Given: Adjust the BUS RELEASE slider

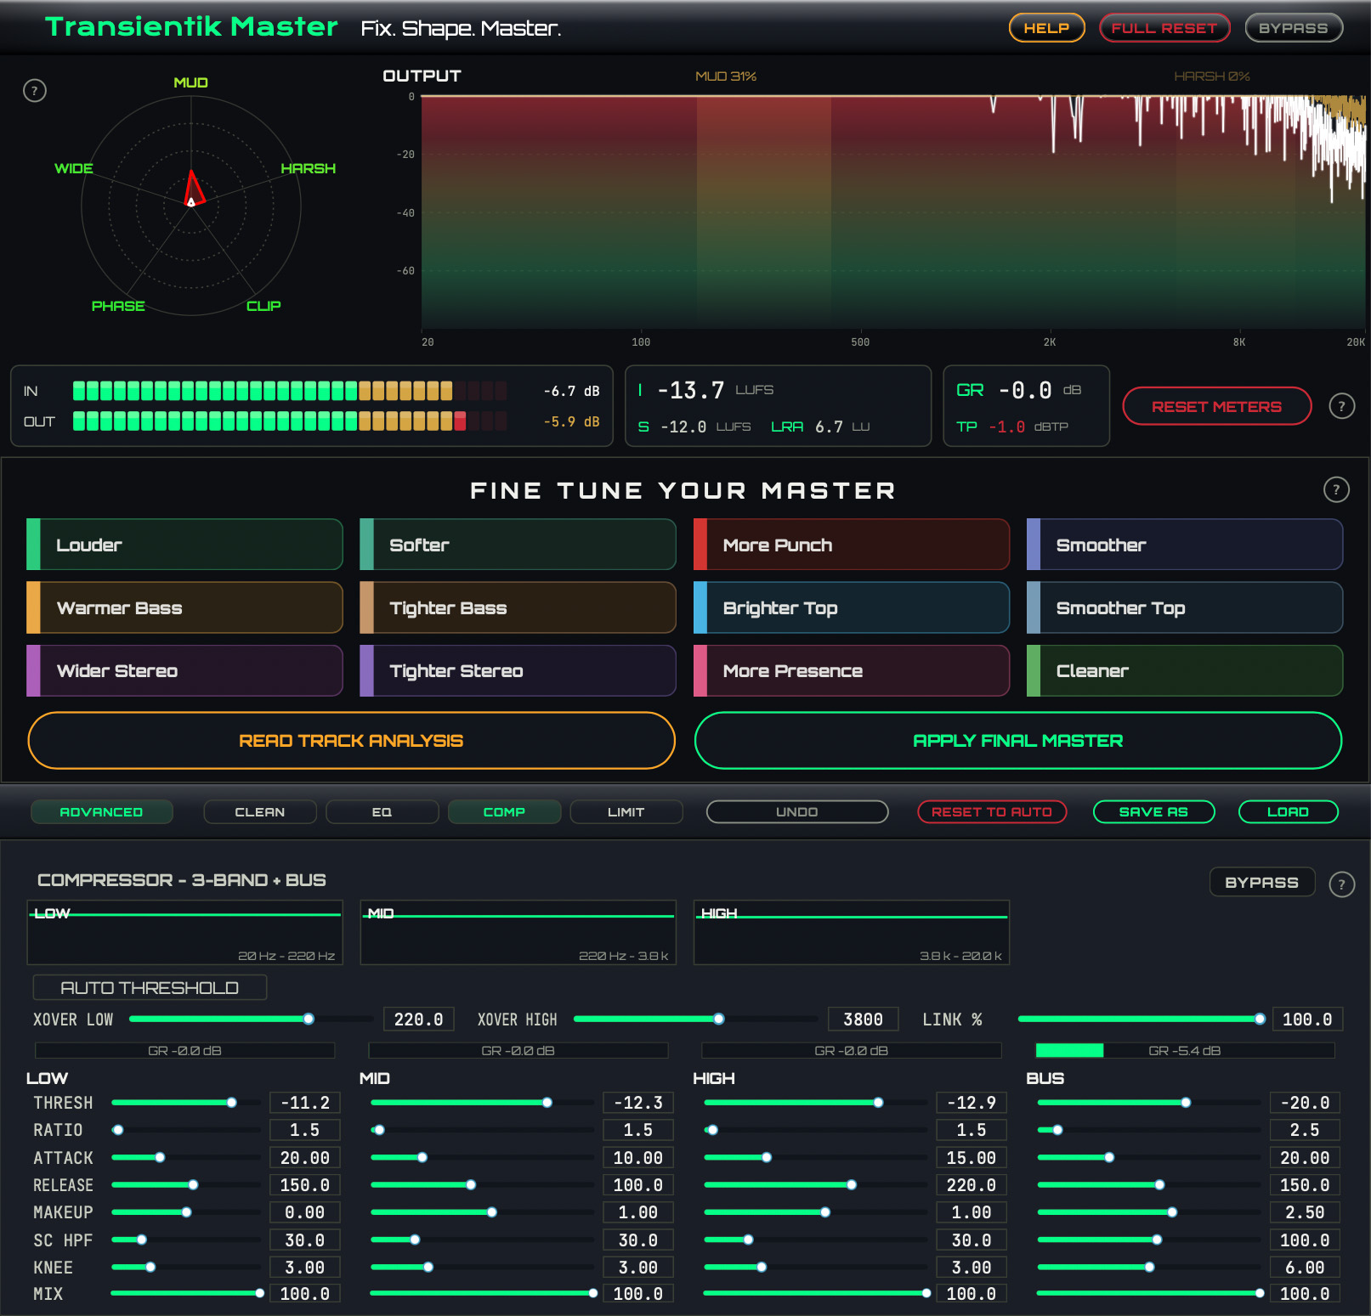Looking at the screenshot, I should coord(1149,1184).
